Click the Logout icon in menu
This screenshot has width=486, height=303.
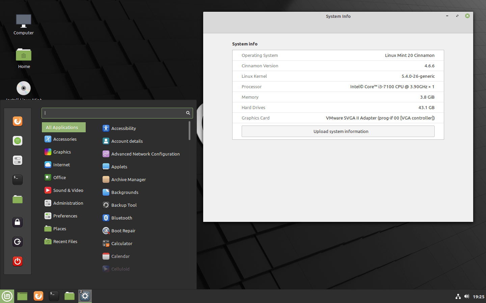pyautogui.click(x=18, y=242)
